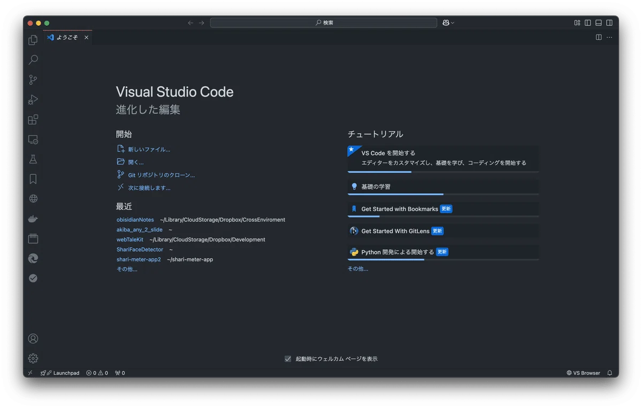642x408 pixels.
Task: Open the Source Control view
Action: tap(33, 80)
